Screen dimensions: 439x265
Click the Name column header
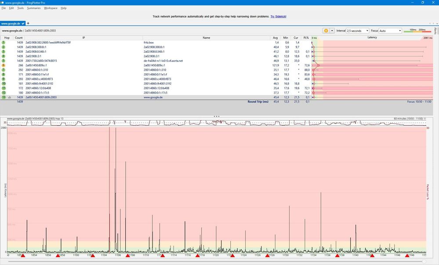click(x=207, y=38)
